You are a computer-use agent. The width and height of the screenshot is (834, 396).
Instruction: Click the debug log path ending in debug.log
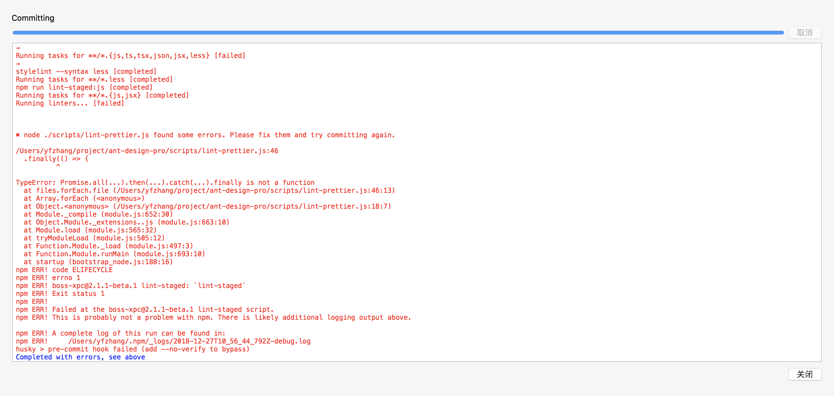(x=189, y=341)
